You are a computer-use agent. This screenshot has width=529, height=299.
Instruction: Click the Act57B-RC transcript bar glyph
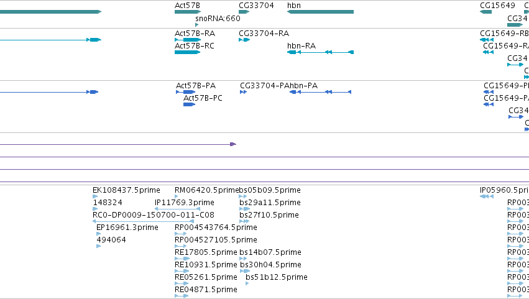pyautogui.click(x=188, y=52)
